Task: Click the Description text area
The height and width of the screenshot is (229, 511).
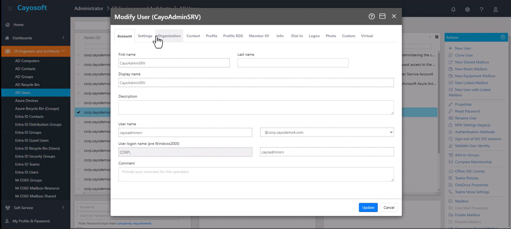Action: click(256, 107)
